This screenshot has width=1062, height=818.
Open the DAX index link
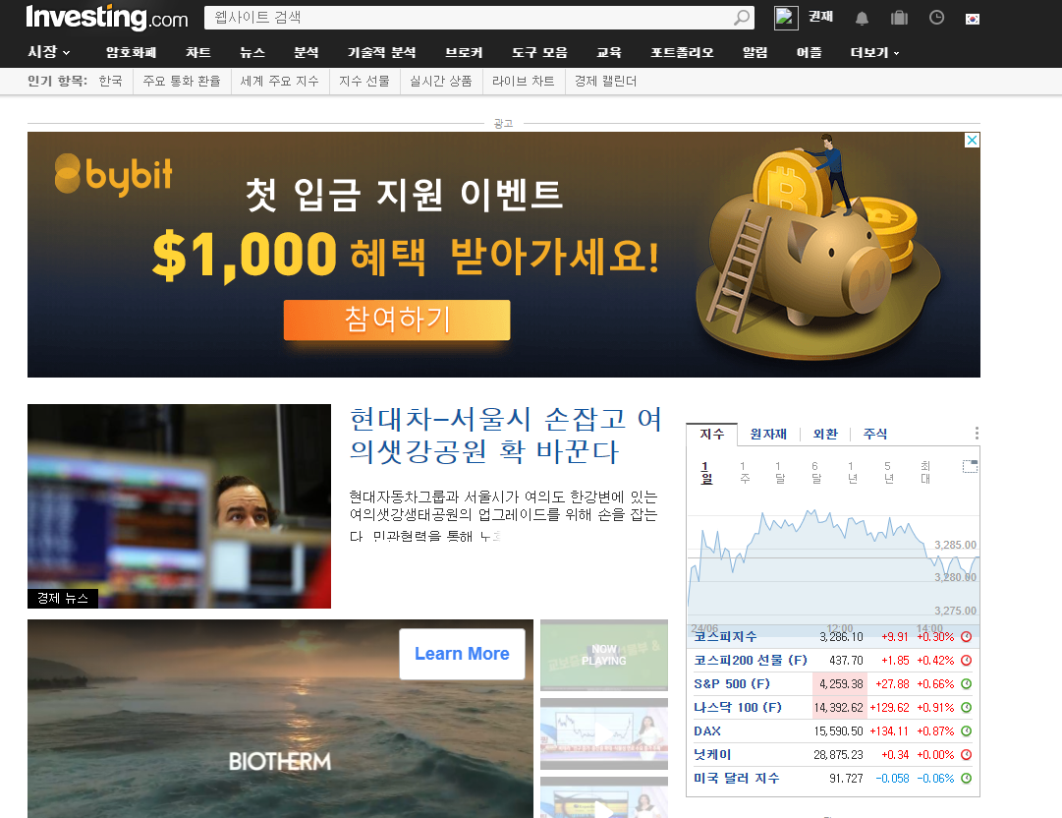tap(707, 731)
